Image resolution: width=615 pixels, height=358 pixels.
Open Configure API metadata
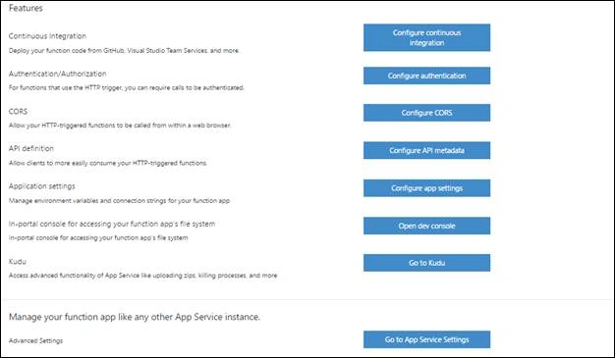tap(426, 150)
